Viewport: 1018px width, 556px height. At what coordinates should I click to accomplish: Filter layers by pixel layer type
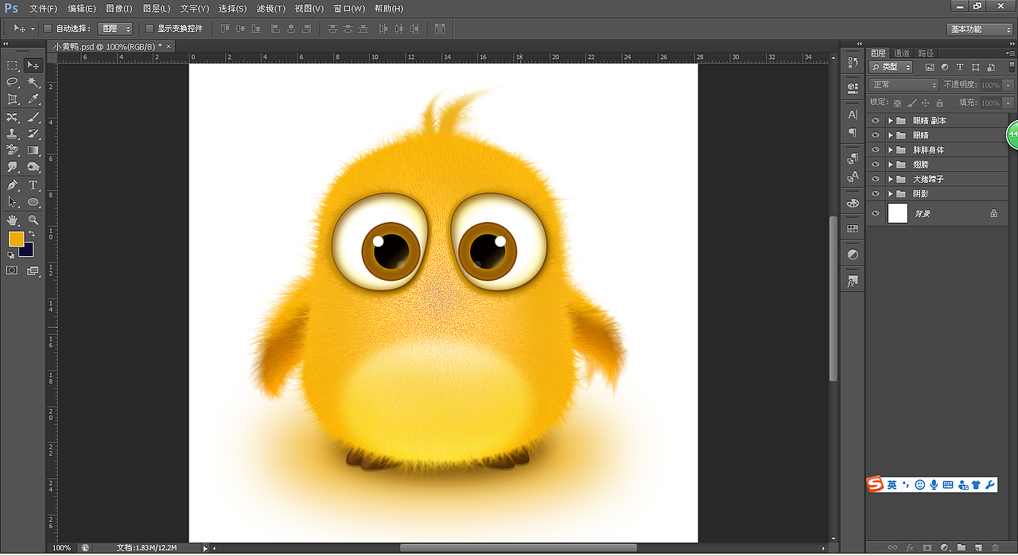[929, 68]
